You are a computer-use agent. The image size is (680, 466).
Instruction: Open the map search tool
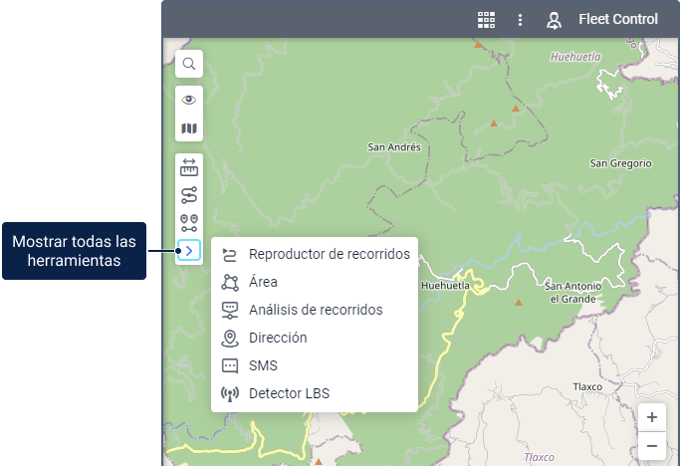(x=189, y=65)
